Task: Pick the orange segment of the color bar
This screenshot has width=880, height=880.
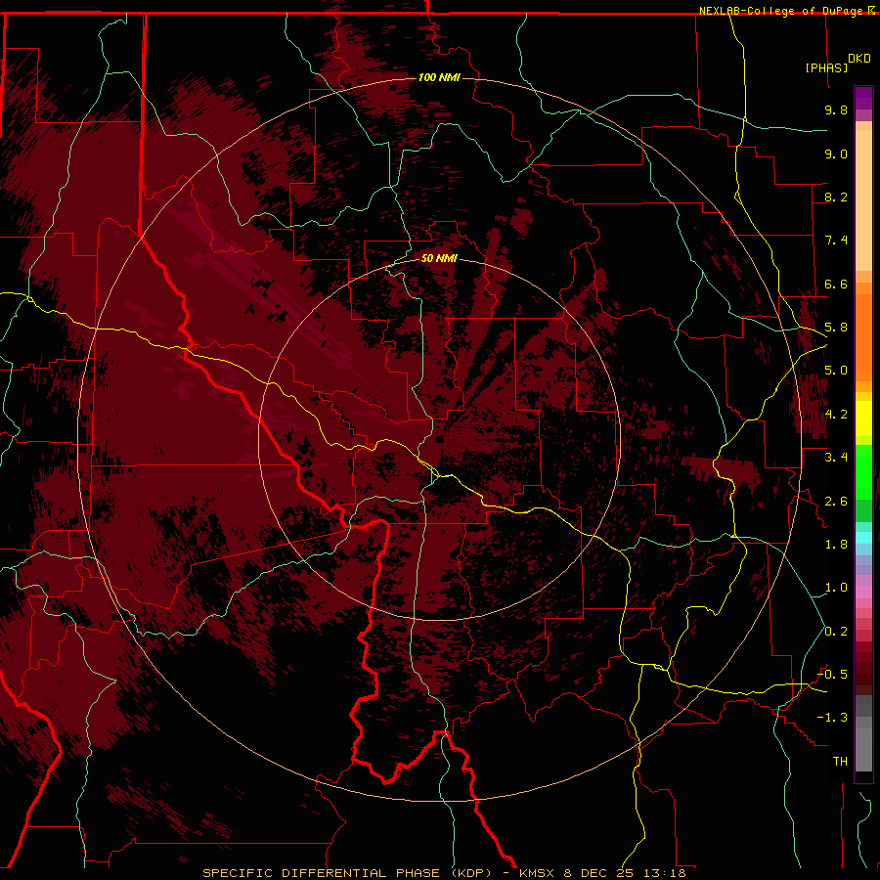Action: [x=863, y=337]
